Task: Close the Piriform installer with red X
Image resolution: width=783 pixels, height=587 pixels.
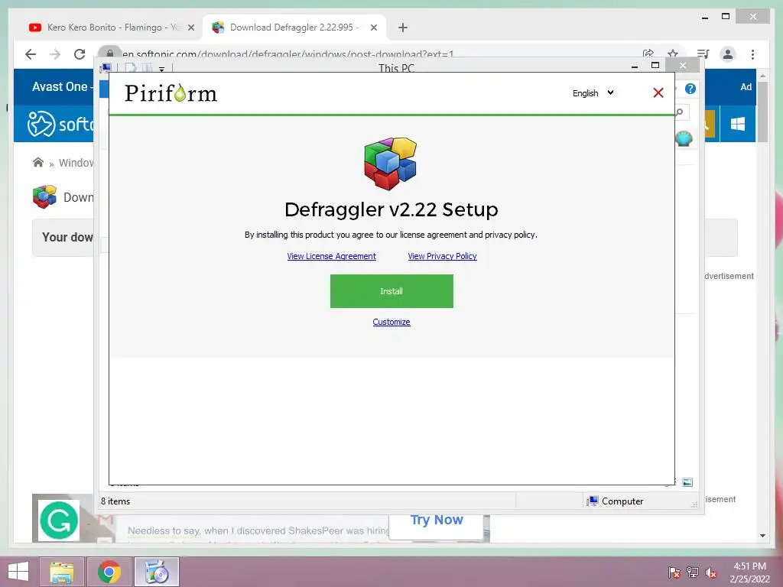Action: pyautogui.click(x=658, y=92)
